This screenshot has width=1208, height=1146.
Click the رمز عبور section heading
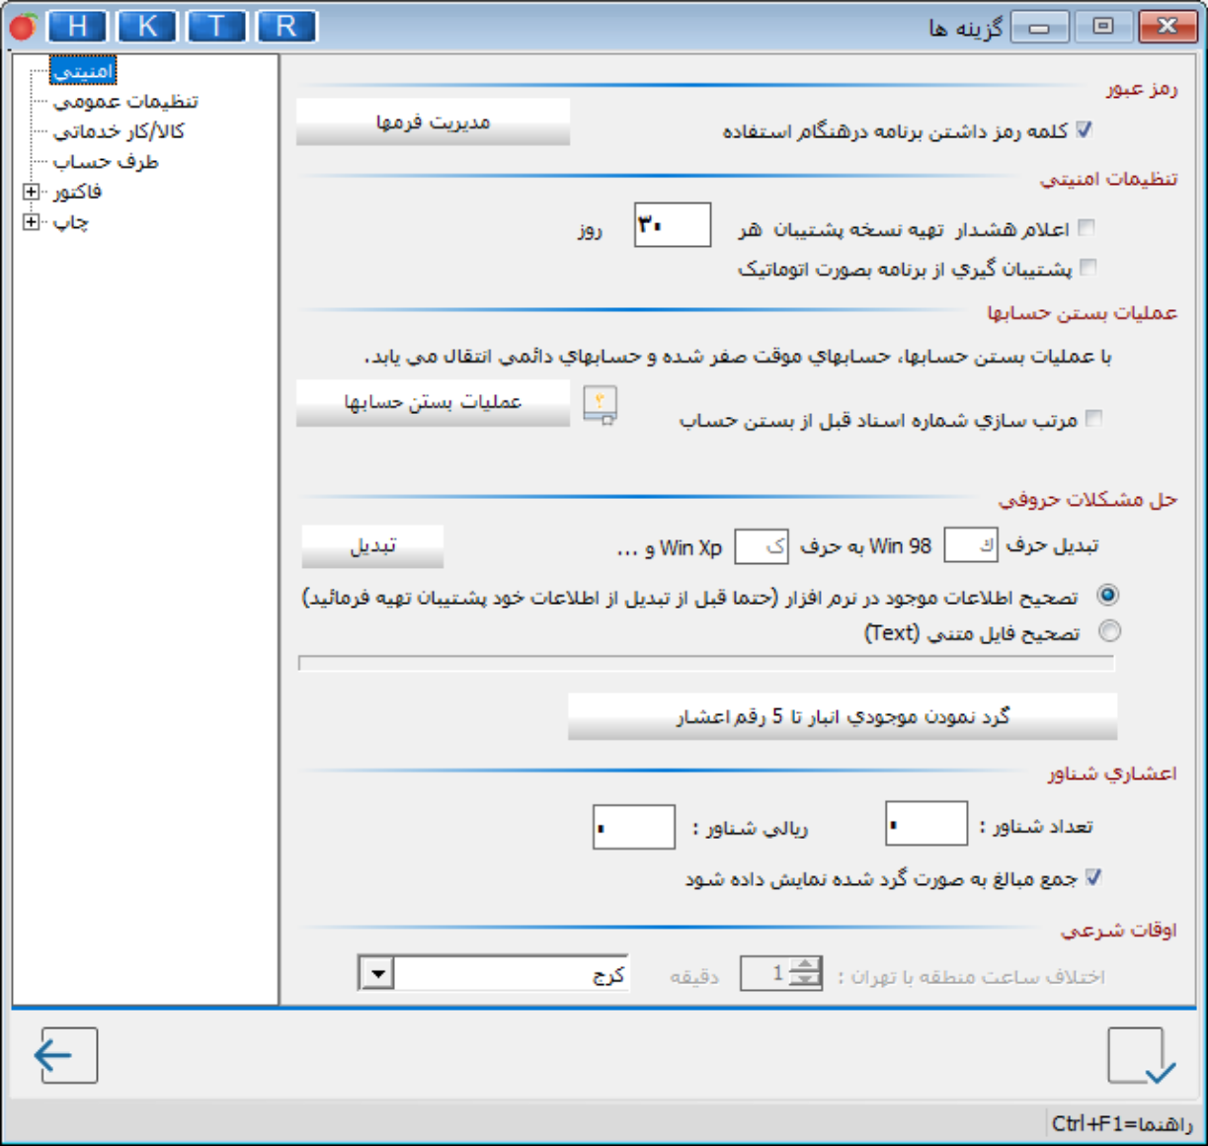click(x=1142, y=89)
